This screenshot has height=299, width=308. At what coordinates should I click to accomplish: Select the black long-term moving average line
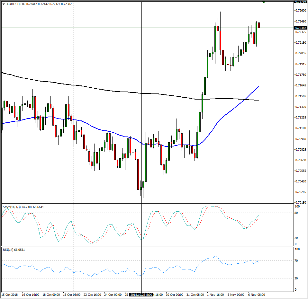pyautogui.click(x=96, y=89)
